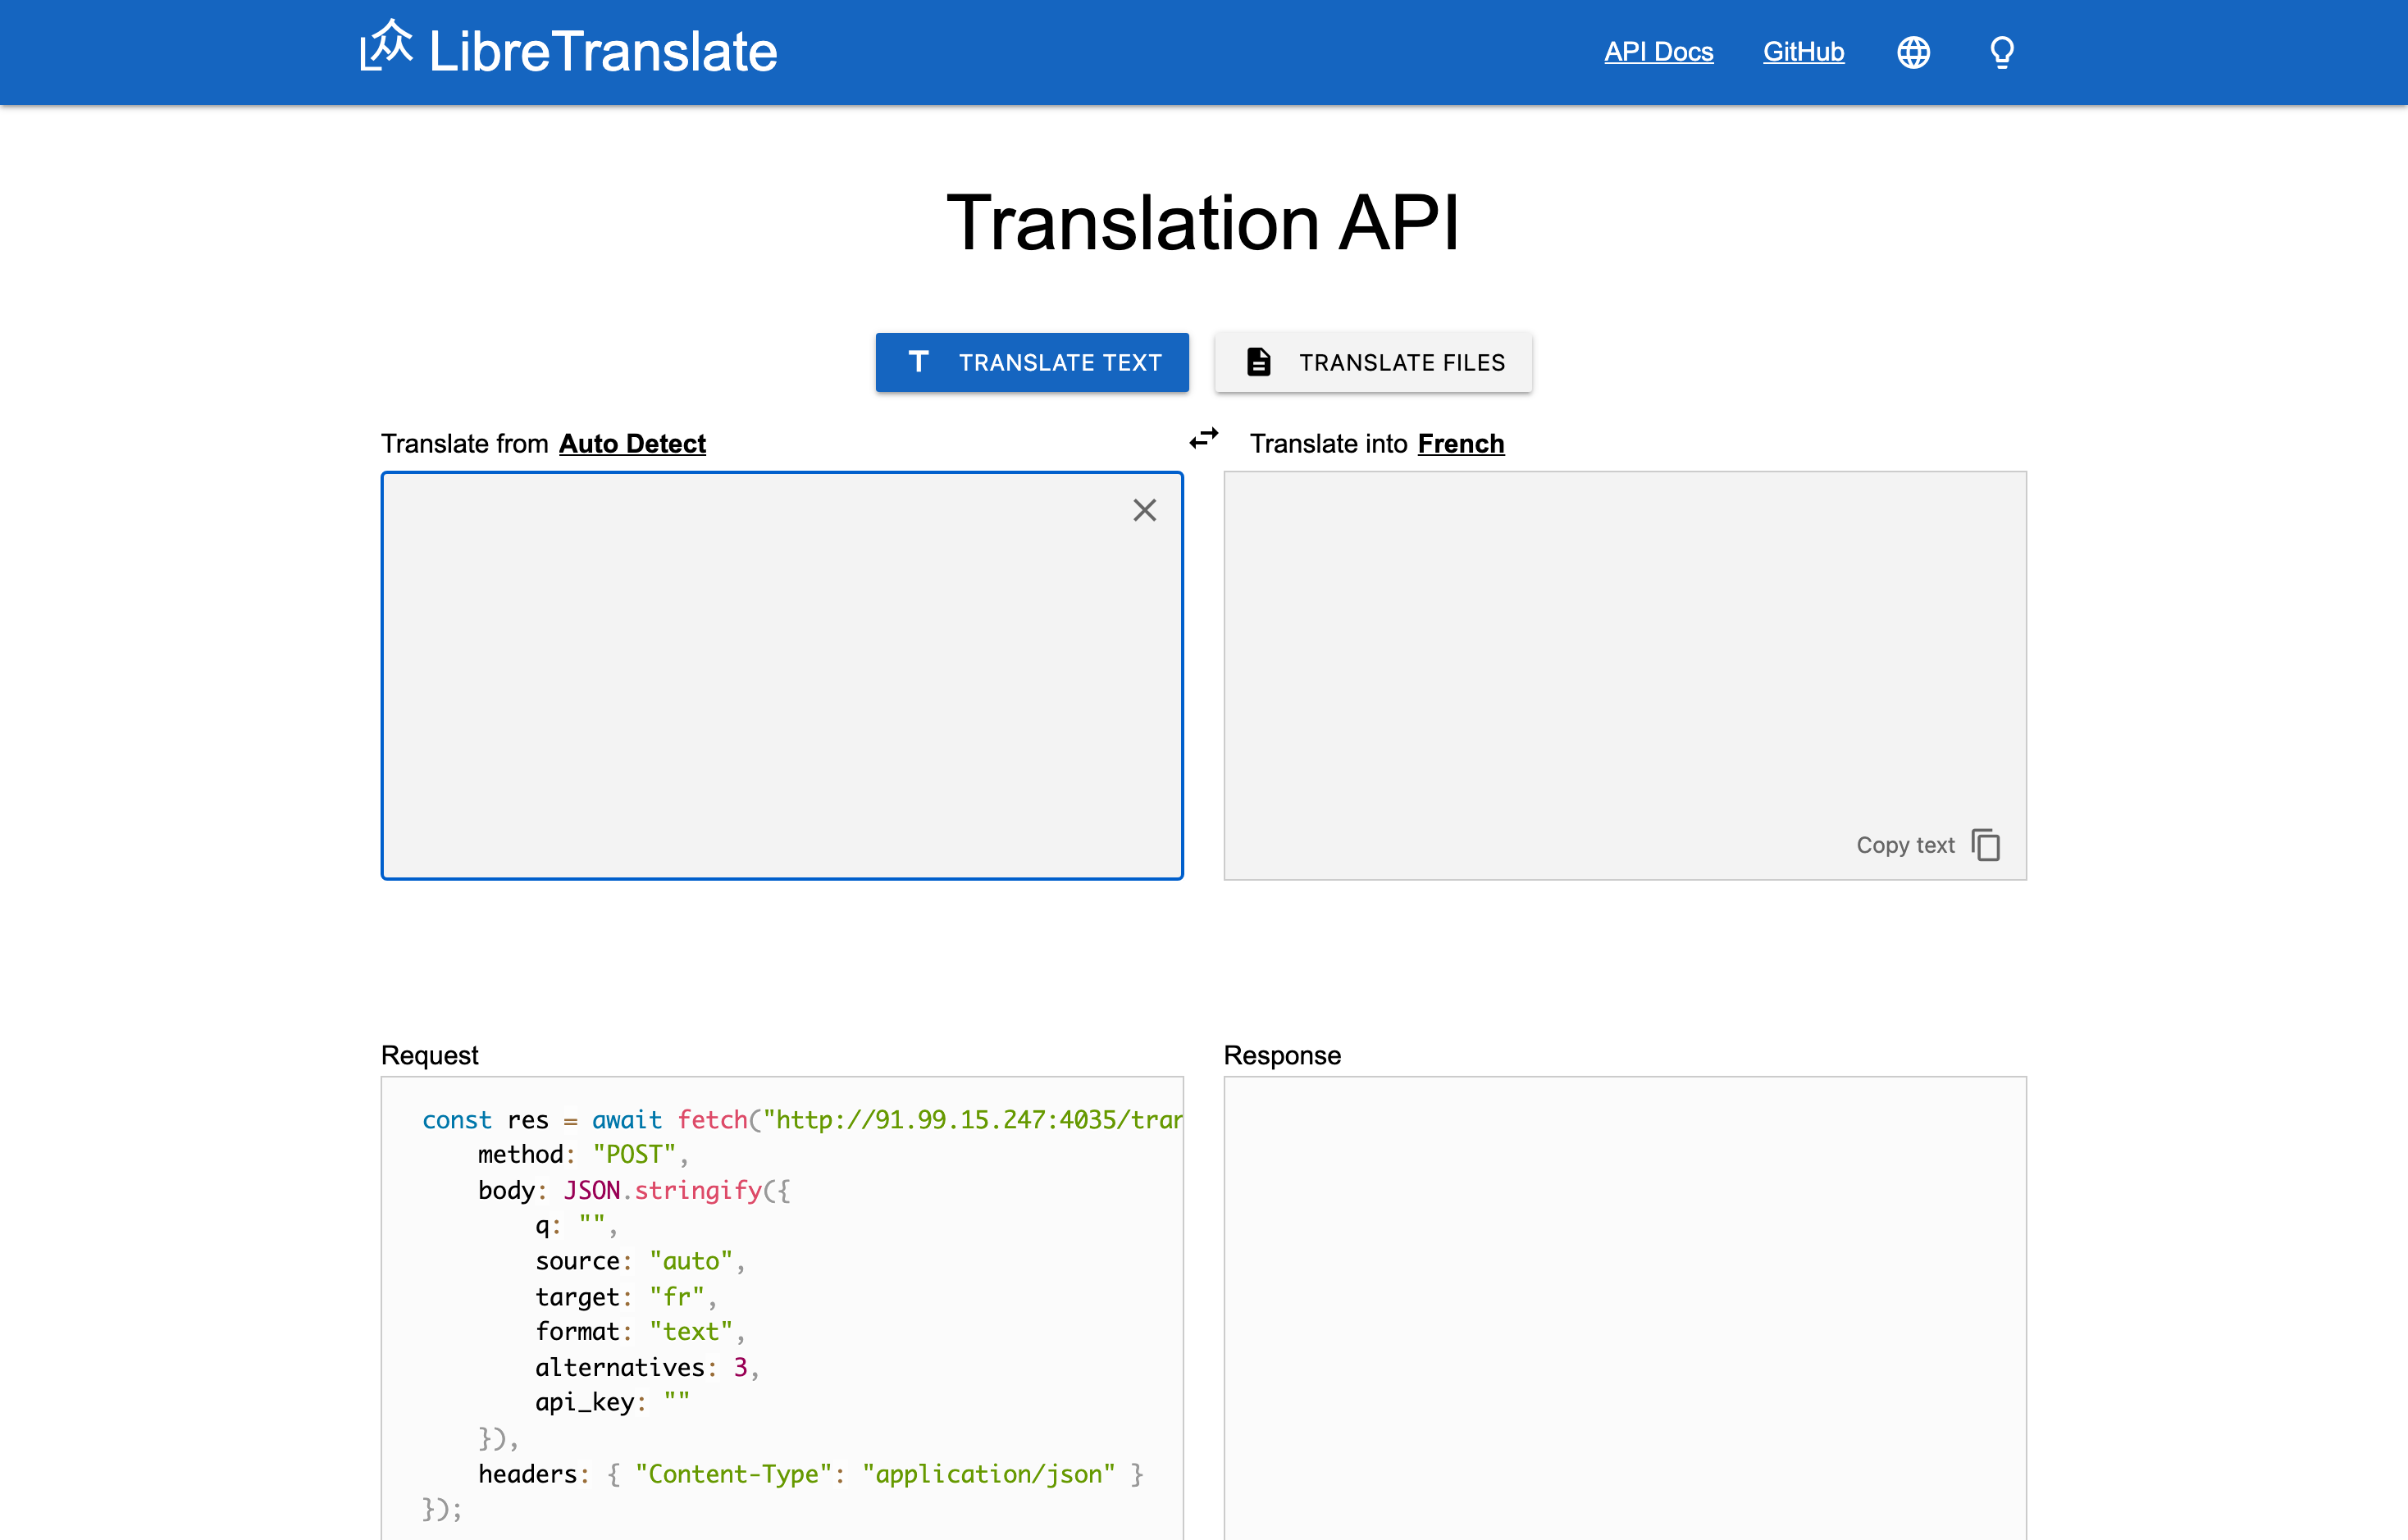Open the French target language dropdown
Viewport: 2408px width, 1540px height.
[1461, 443]
